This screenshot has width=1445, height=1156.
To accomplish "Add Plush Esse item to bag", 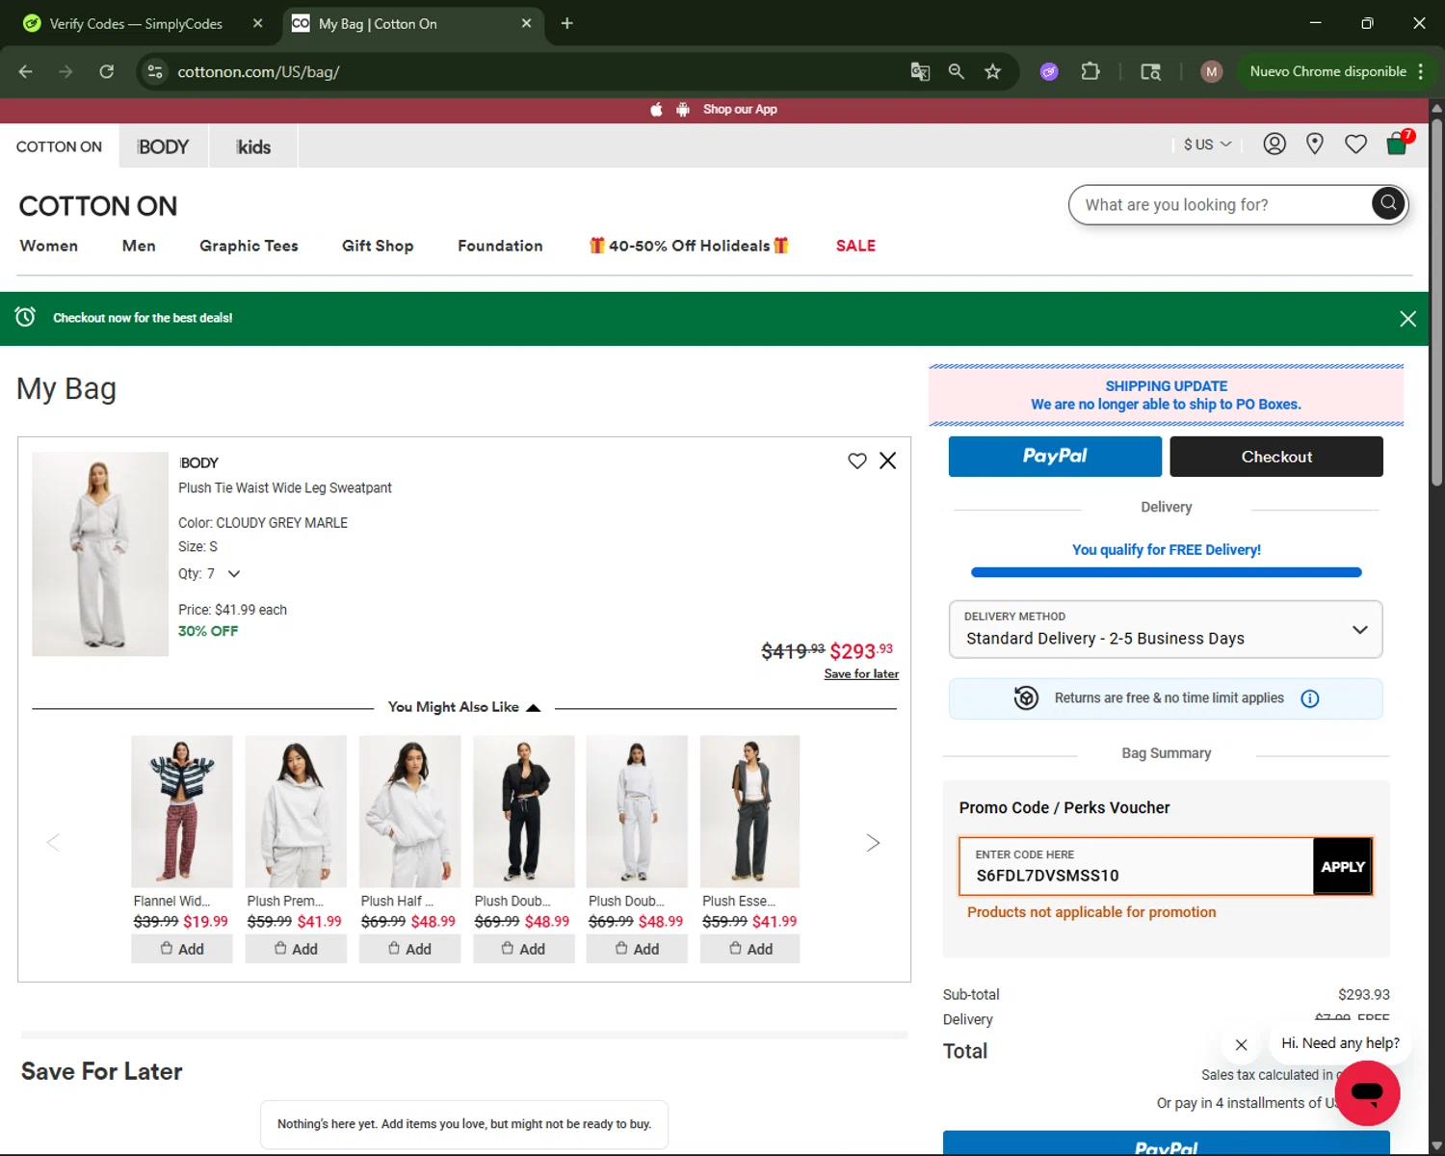I will pos(750,949).
